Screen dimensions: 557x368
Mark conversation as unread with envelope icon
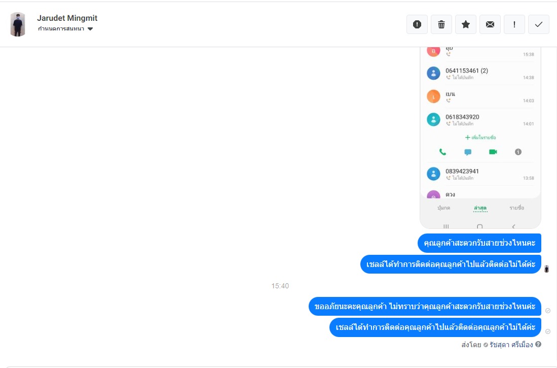490,24
